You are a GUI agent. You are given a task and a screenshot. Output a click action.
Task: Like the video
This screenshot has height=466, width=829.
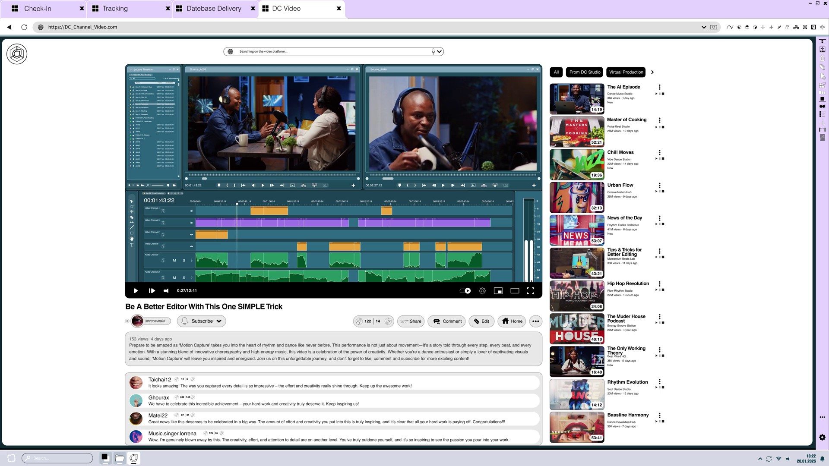[x=359, y=321]
